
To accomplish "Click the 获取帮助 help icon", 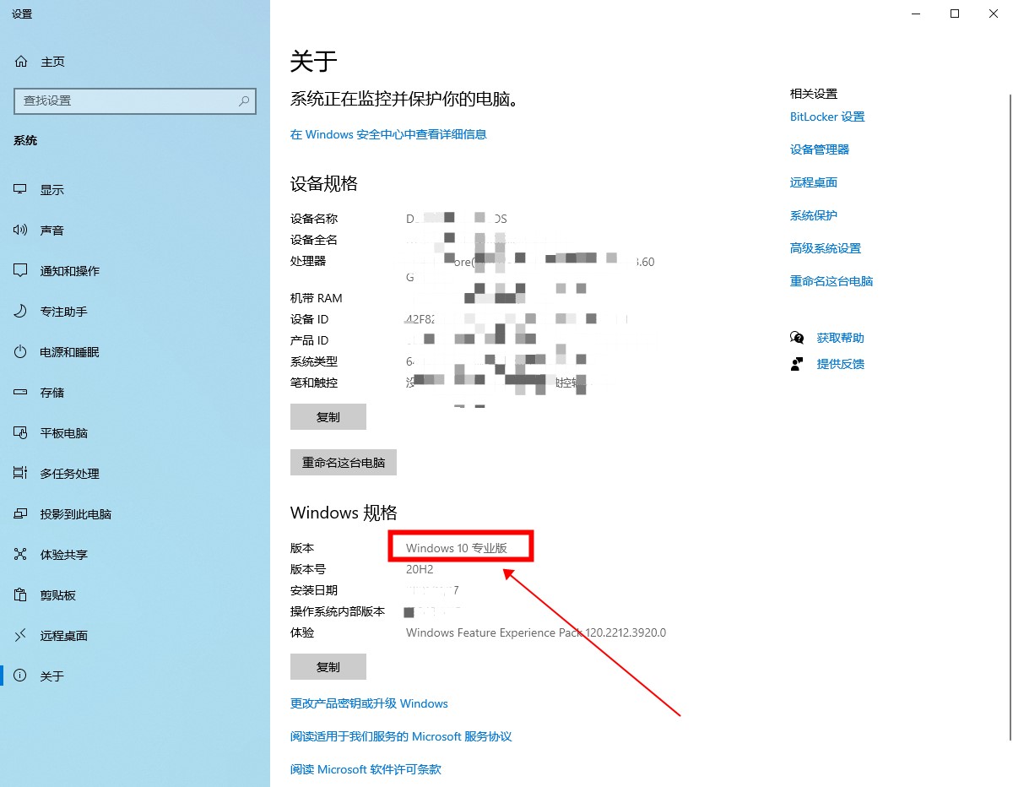I will click(797, 338).
